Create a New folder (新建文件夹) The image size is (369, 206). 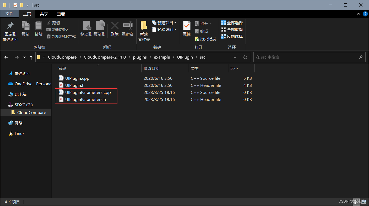[x=144, y=31]
